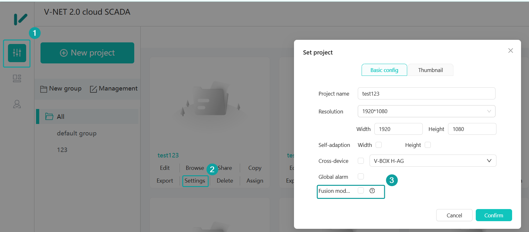
Task: Open the user account sidebar icon
Action: click(17, 104)
